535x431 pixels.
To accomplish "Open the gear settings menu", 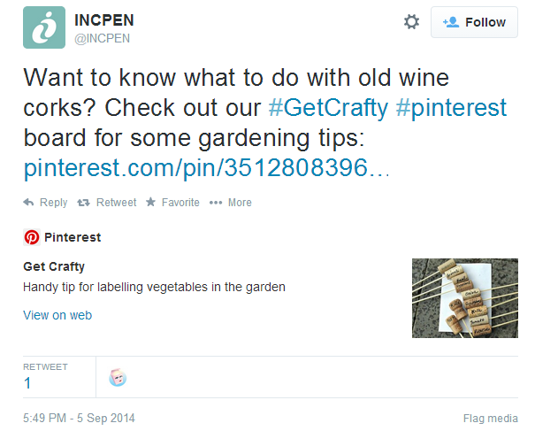I will click(411, 22).
